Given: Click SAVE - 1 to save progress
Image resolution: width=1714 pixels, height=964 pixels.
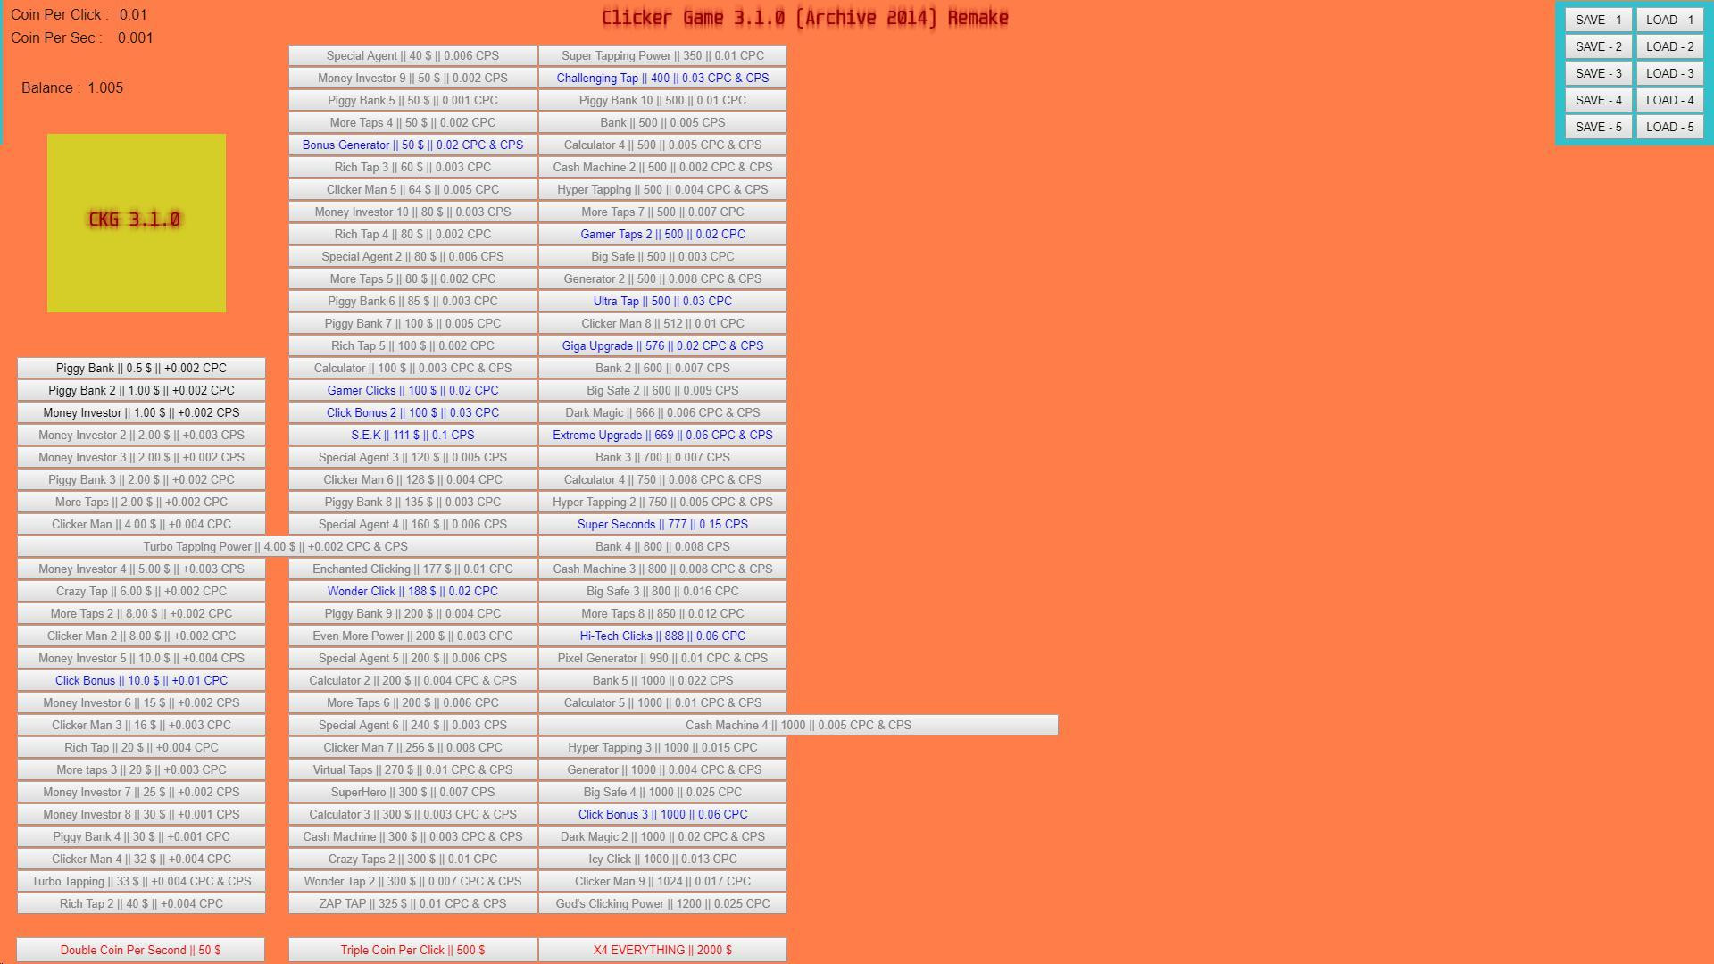Looking at the screenshot, I should [1598, 19].
